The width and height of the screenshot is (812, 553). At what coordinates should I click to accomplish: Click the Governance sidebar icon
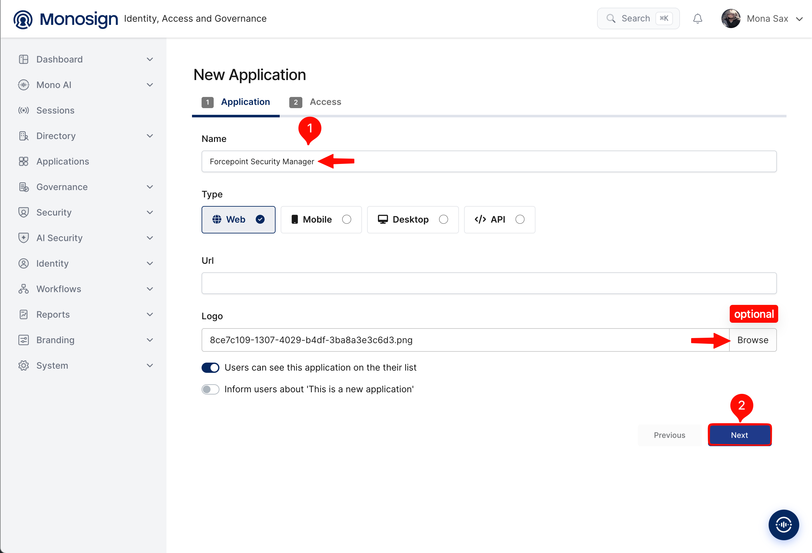pos(23,187)
